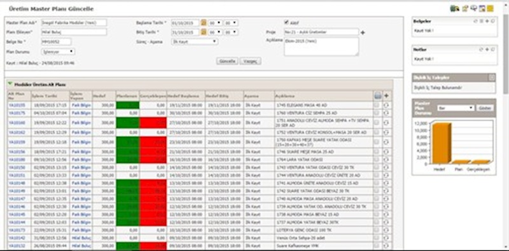This screenshot has width=509, height=251.
Task: Open the Süreç - Aşama dropdown
Action: 195,41
